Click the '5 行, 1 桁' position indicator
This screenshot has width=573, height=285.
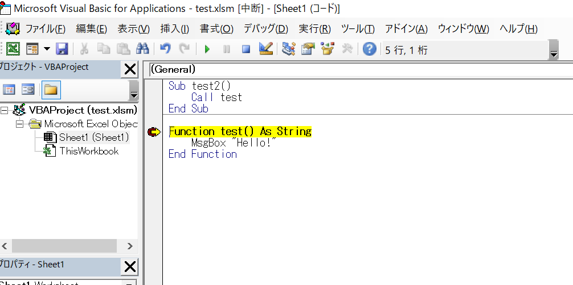click(x=406, y=50)
